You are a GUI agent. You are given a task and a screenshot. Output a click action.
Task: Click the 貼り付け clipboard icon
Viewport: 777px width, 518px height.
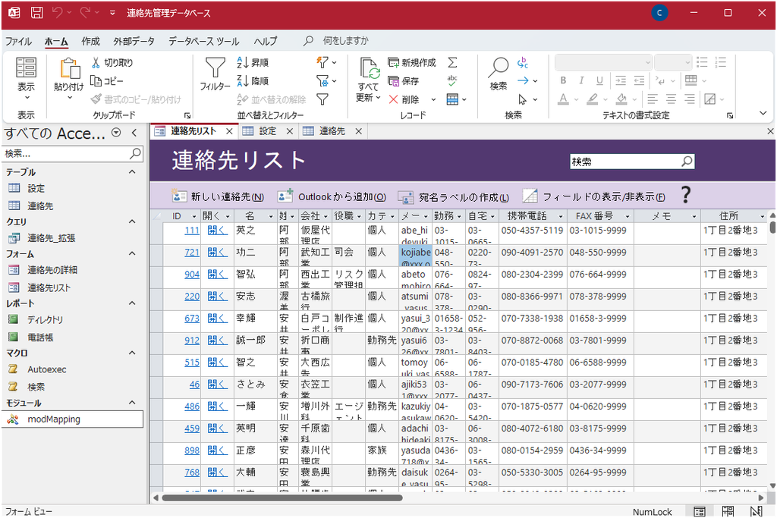[x=68, y=69]
